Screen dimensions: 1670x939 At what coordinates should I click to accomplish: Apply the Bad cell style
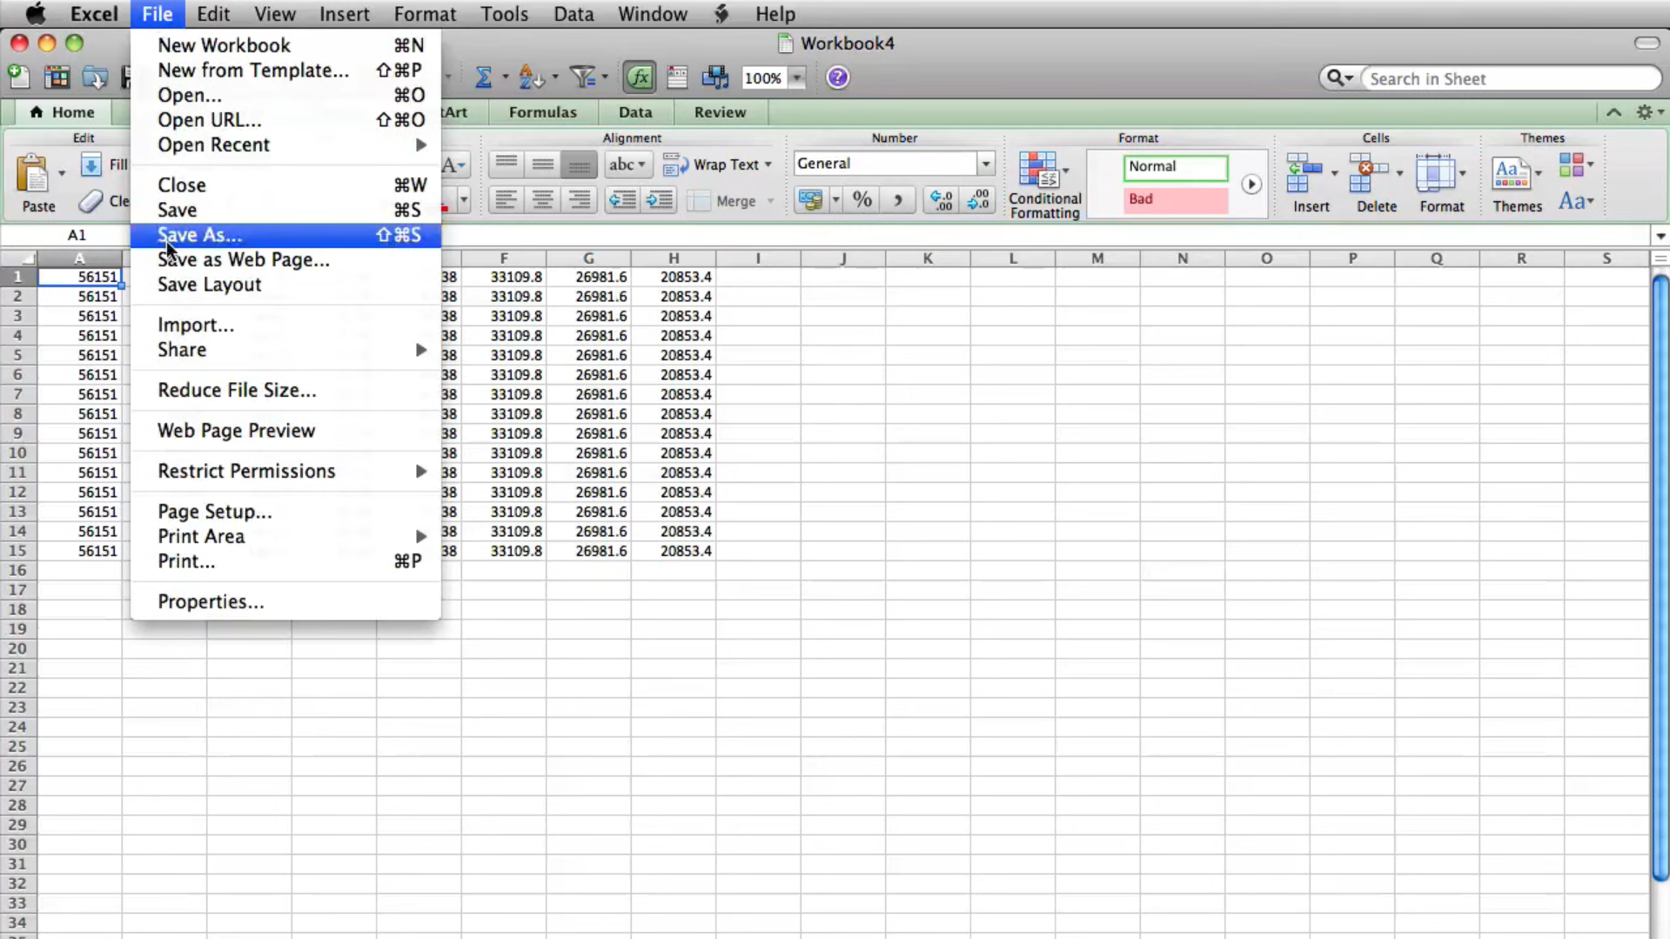[1175, 199]
